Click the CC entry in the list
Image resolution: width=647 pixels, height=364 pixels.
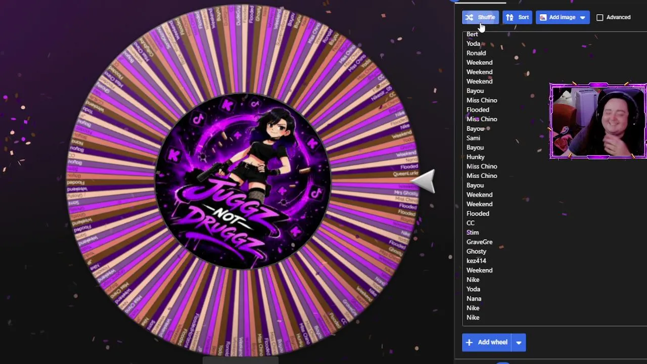(x=471, y=223)
